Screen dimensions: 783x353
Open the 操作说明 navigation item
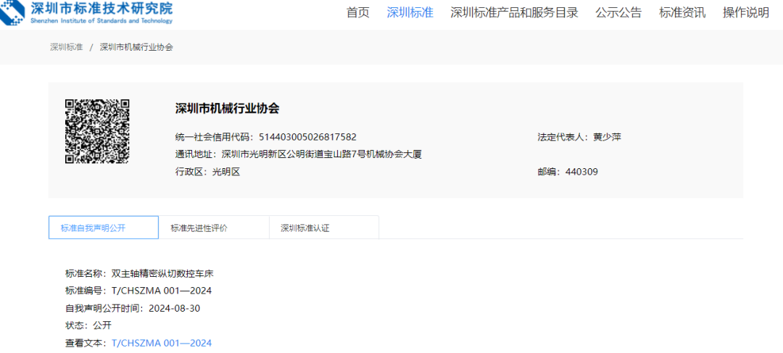point(746,13)
